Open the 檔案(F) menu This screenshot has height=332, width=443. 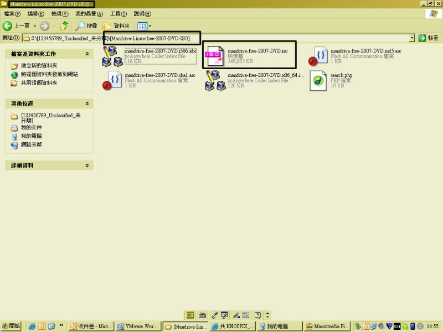coord(12,13)
